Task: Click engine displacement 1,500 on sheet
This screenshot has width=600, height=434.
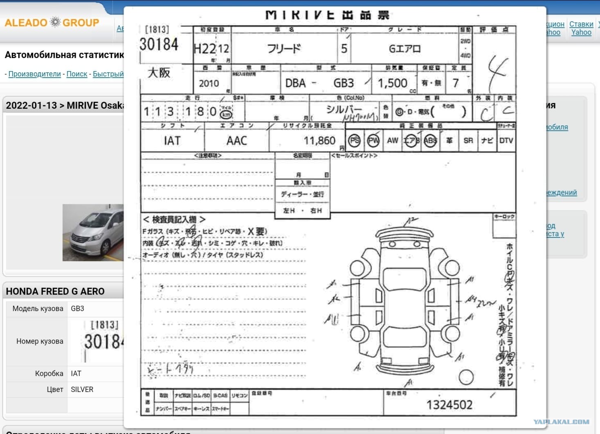Action: click(393, 83)
